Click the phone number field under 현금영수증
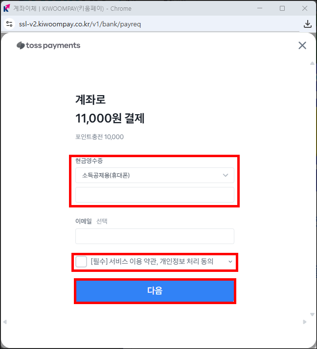The height and width of the screenshot is (349, 317). (x=155, y=195)
